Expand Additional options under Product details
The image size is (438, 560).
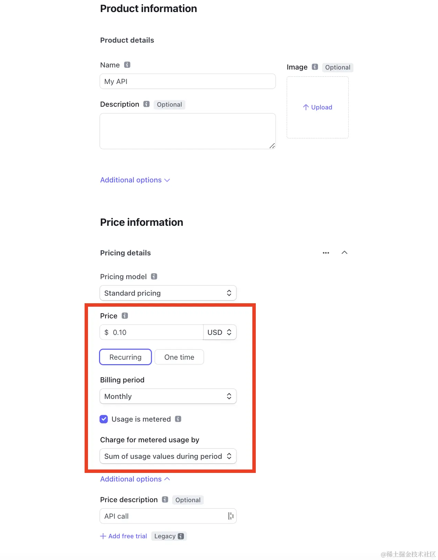[x=135, y=180]
